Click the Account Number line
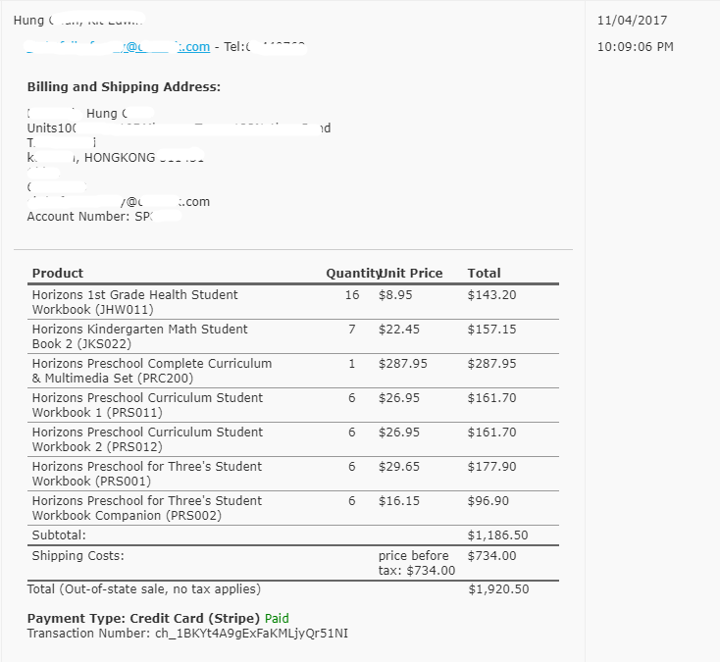The image size is (720, 662). [104, 216]
